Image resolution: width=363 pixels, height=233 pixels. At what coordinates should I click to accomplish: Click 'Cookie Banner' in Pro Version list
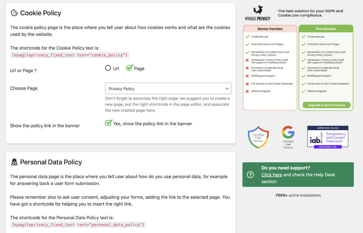coord(316,36)
